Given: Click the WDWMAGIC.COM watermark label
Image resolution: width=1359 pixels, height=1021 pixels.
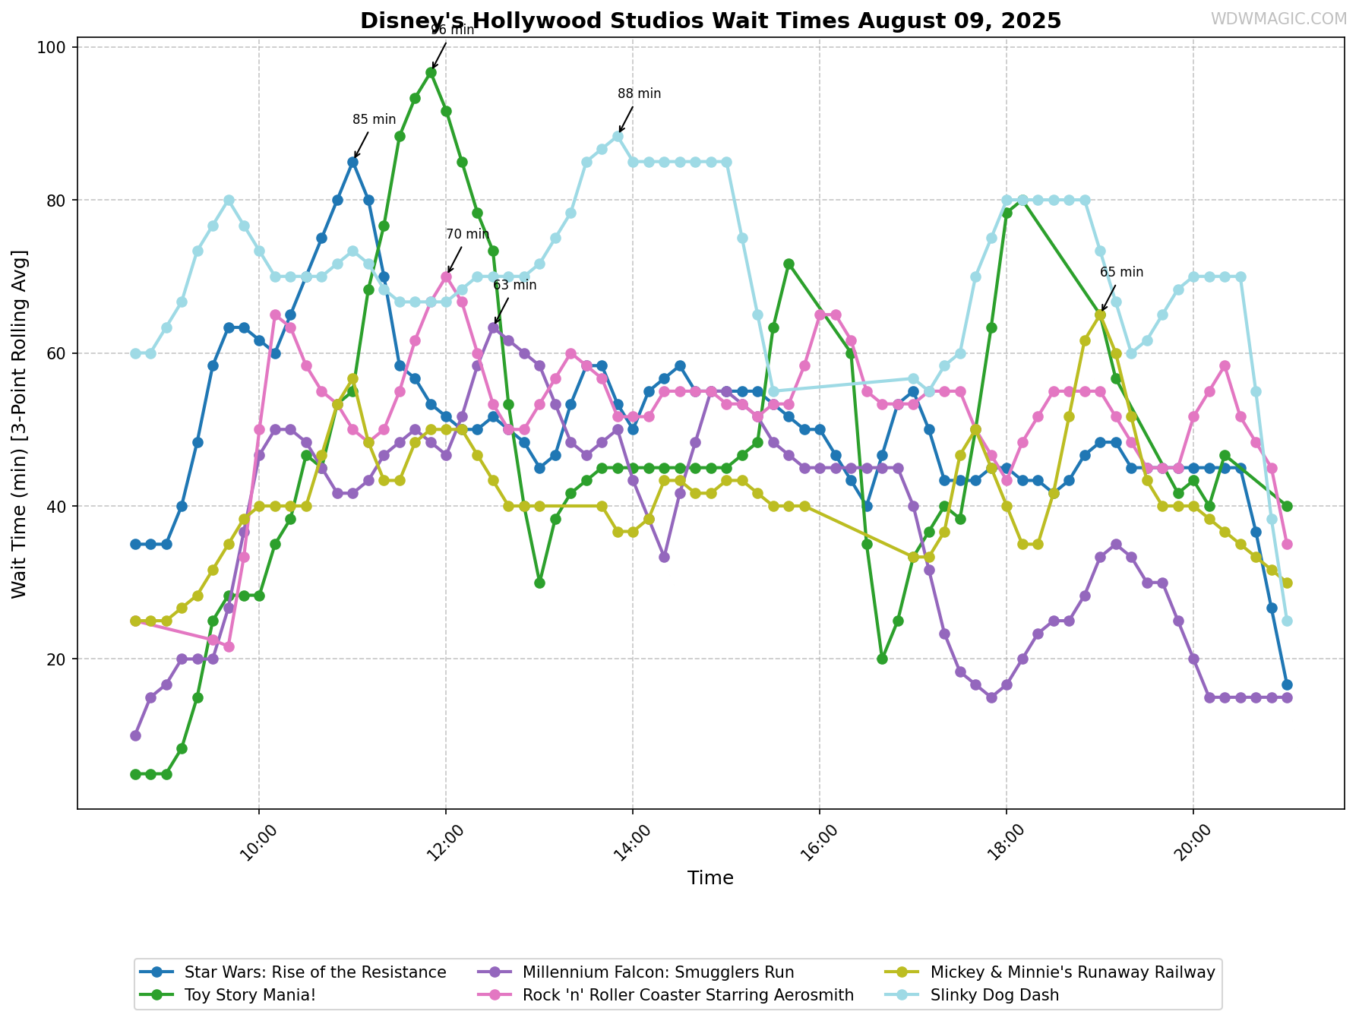Looking at the screenshot, I should [x=1278, y=19].
